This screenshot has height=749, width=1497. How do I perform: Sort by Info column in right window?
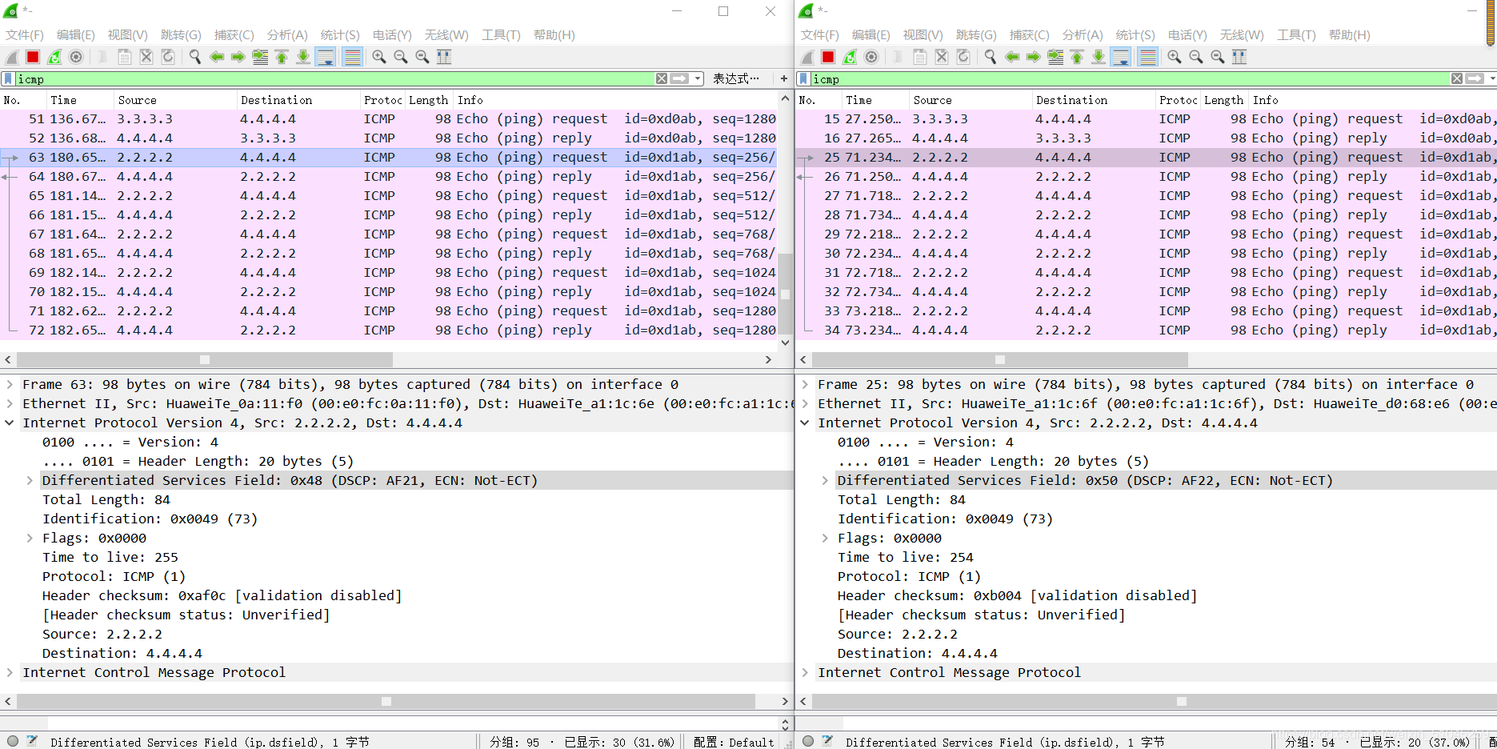(x=1372, y=100)
